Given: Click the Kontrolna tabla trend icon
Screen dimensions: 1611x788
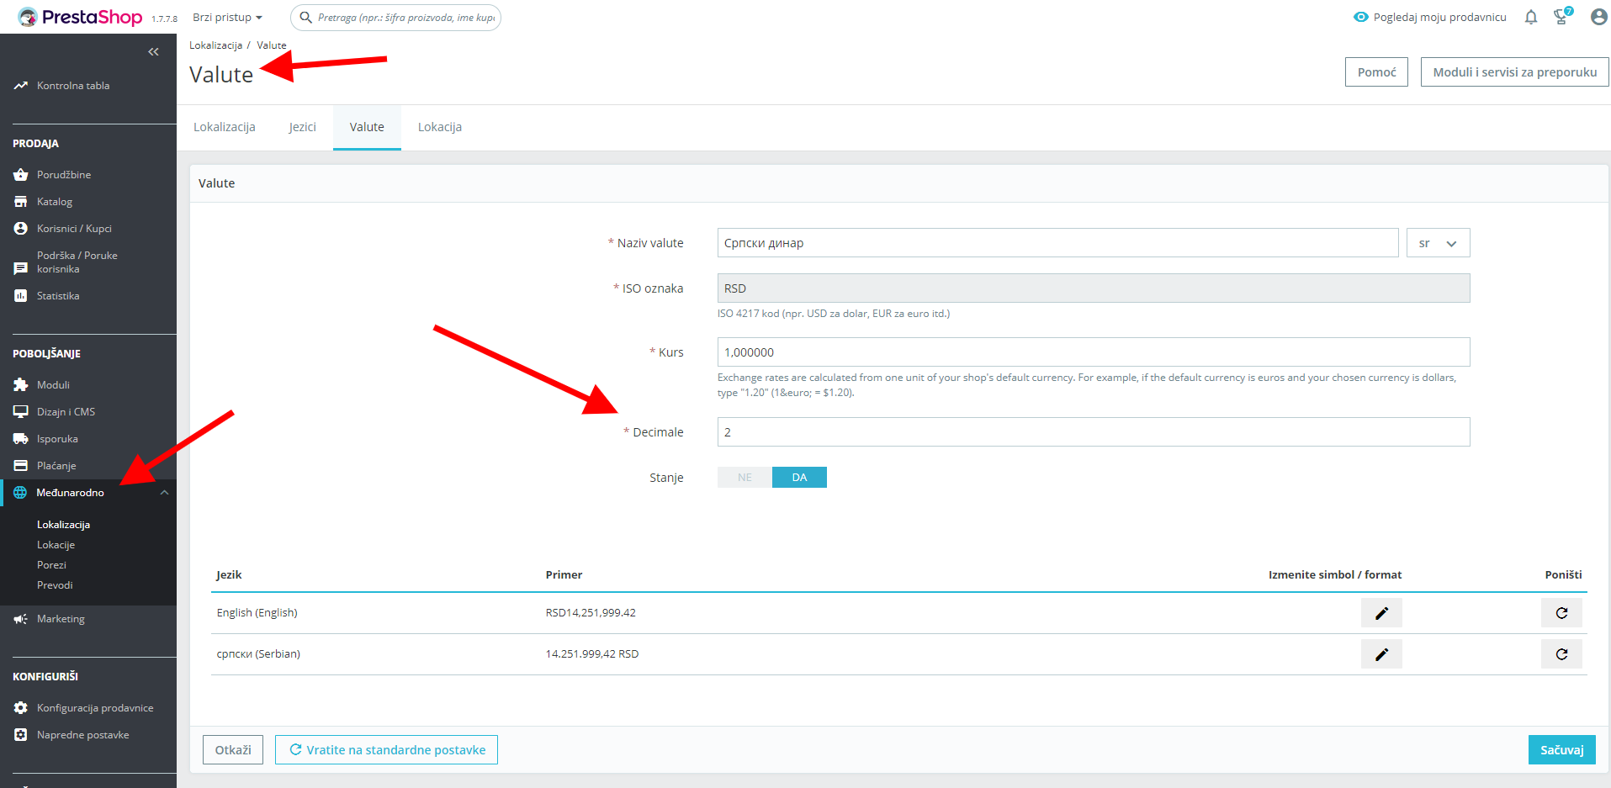Looking at the screenshot, I should pos(21,86).
